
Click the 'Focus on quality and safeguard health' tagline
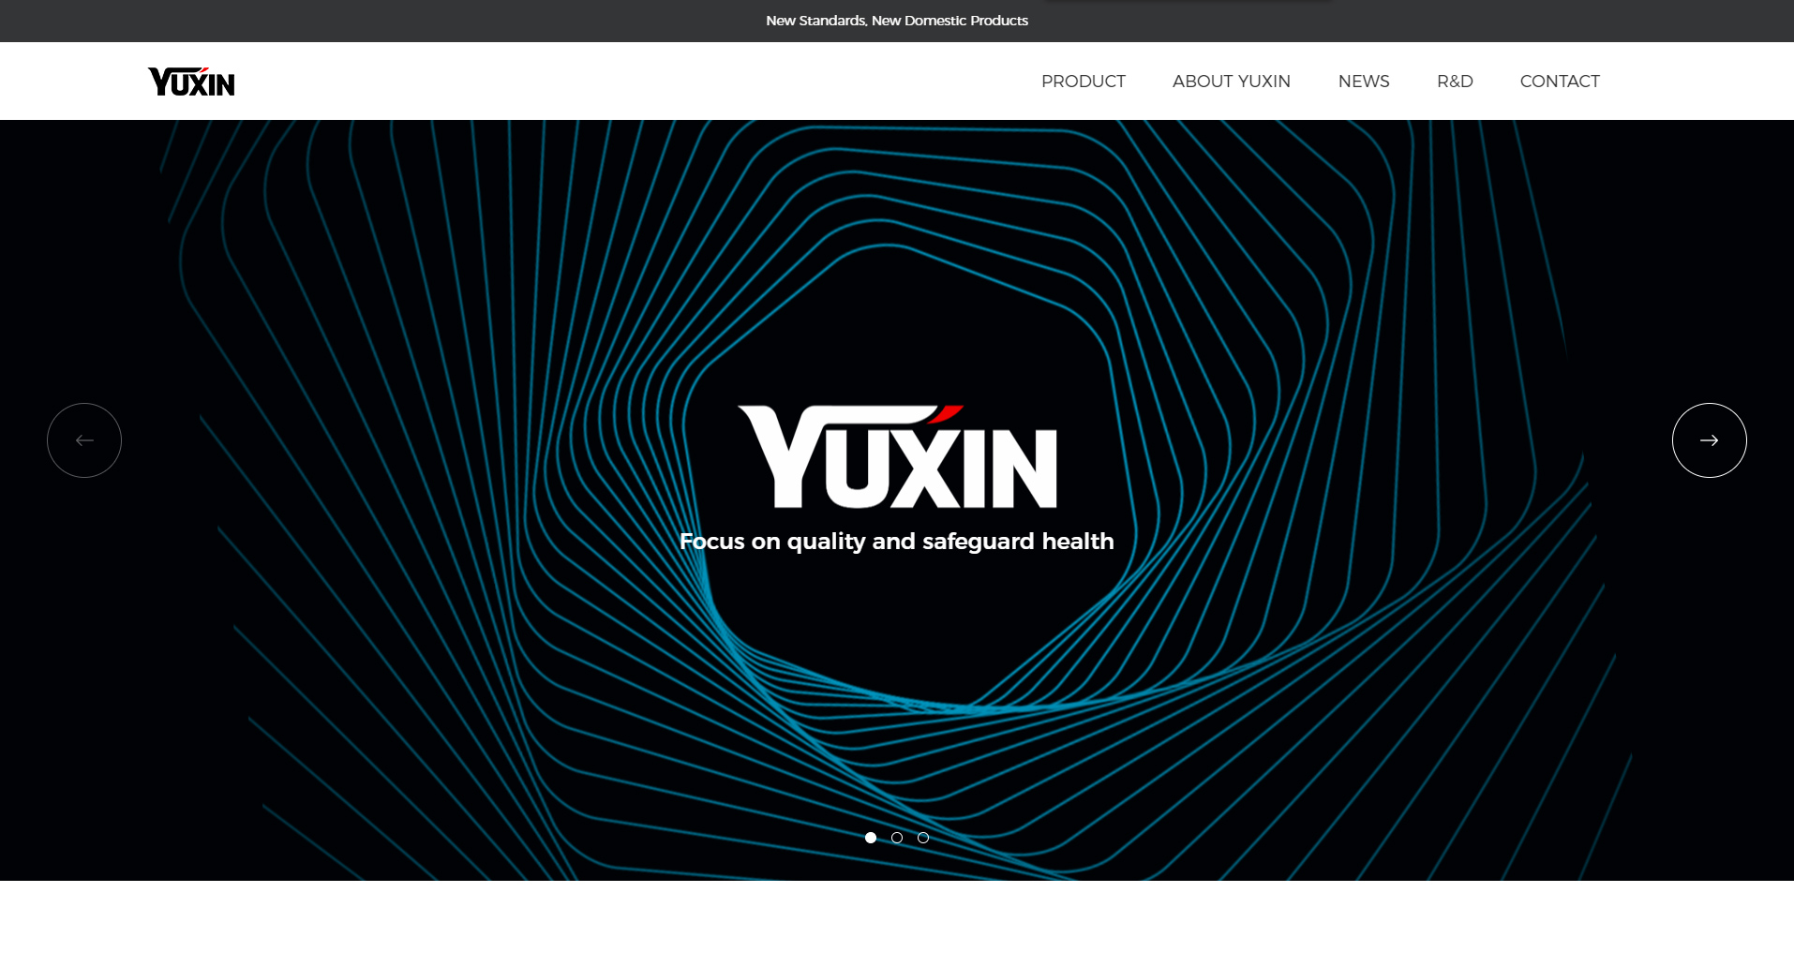tap(897, 542)
